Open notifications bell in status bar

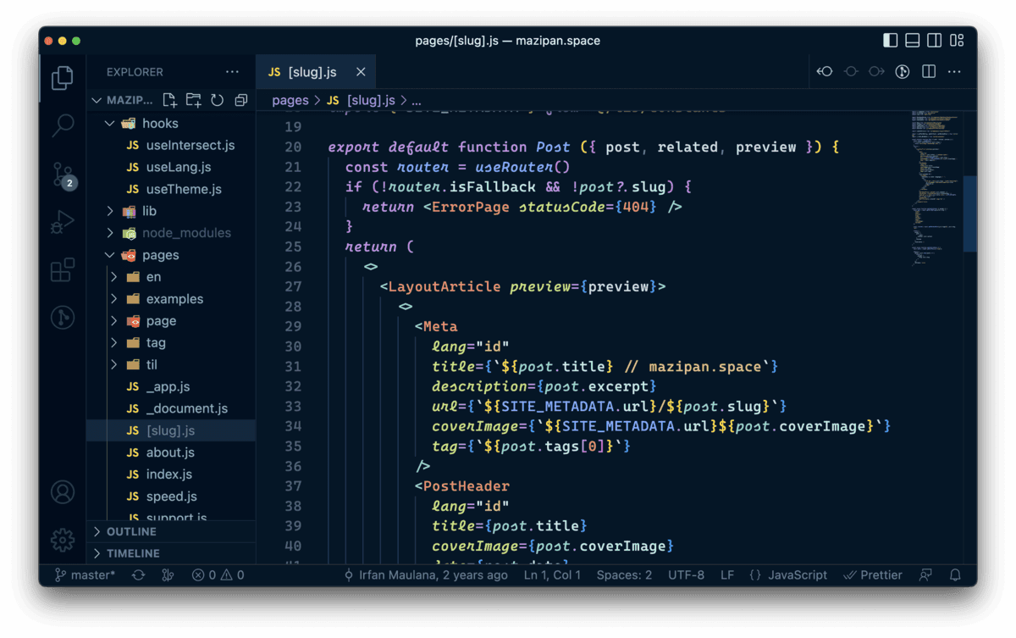955,574
